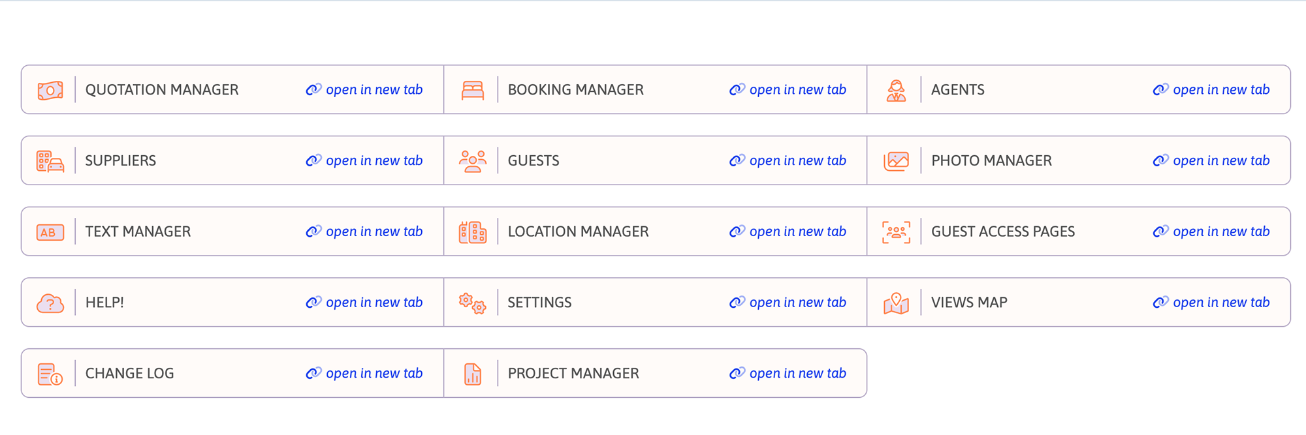
Task: Click the Location Manager buildings icon
Action: pos(473,232)
